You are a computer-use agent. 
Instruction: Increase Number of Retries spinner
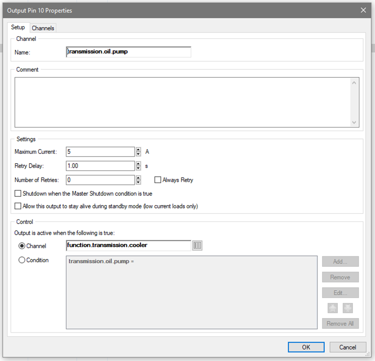(x=138, y=178)
